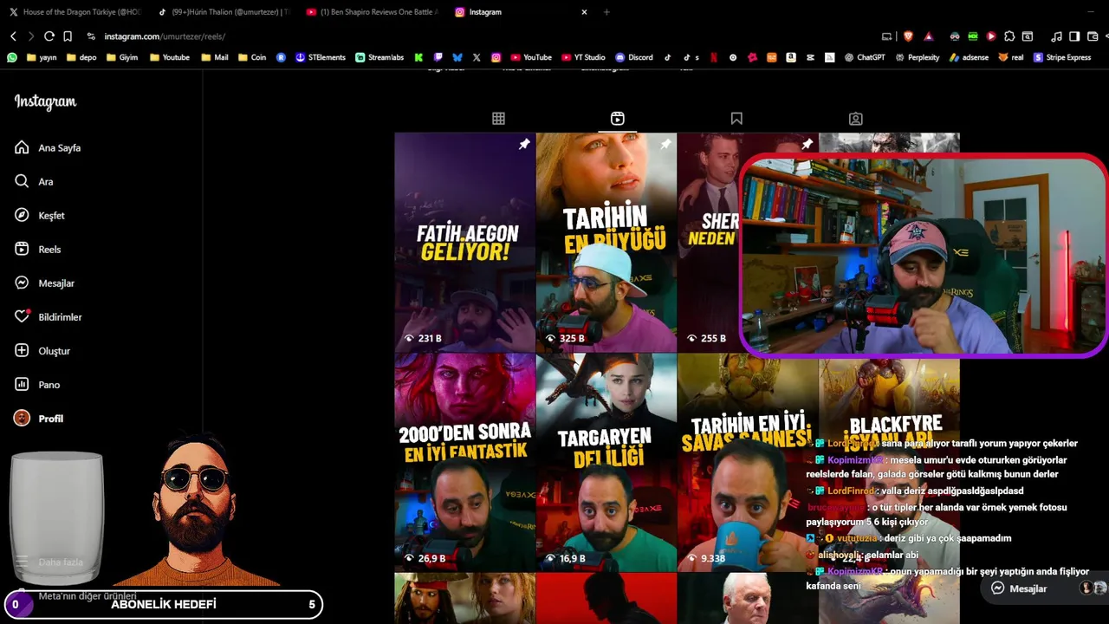Reload the Instagram page
The image size is (1109, 624).
pos(49,36)
